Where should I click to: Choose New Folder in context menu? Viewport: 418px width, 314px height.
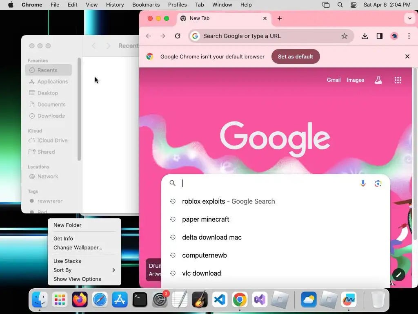click(x=84, y=225)
